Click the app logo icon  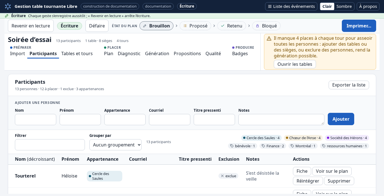8,6
